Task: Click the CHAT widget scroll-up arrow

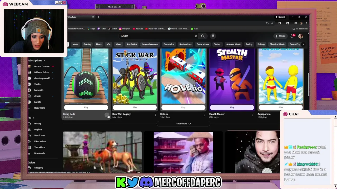Action: [x=335, y=117]
